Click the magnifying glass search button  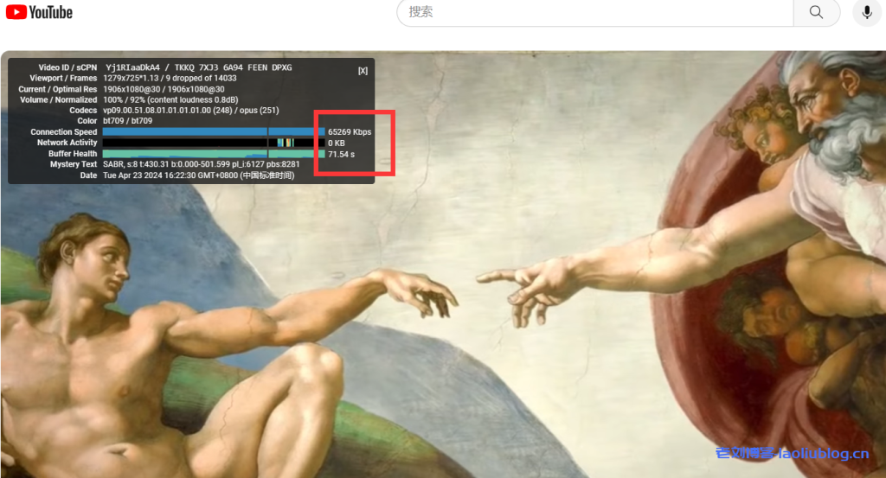tap(816, 12)
